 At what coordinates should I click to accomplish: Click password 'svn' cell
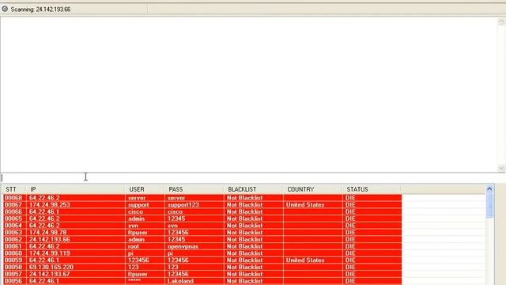click(172, 226)
